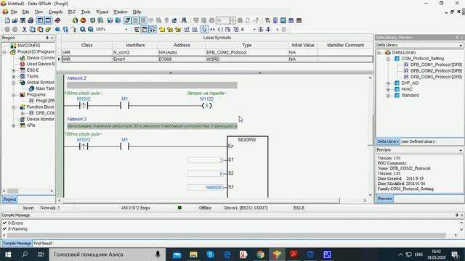The image size is (465, 261).
Task: Open the zoom percentage dropdown
Action: click(x=126, y=29)
